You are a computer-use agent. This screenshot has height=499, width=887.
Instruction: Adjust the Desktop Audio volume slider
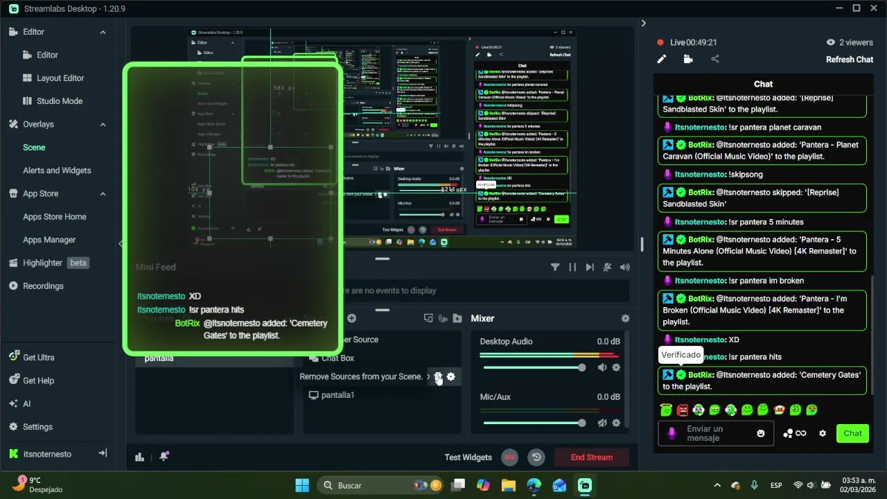(x=534, y=368)
